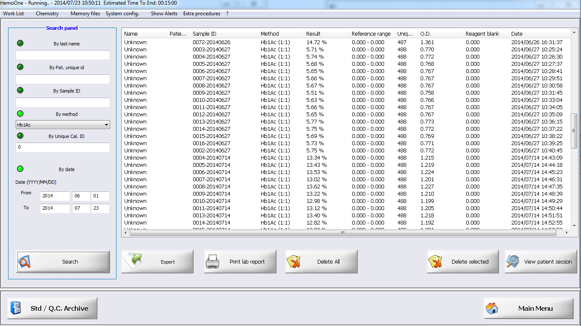The height and width of the screenshot is (326, 581).
Task: Open the System config. menu
Action: coord(122,14)
